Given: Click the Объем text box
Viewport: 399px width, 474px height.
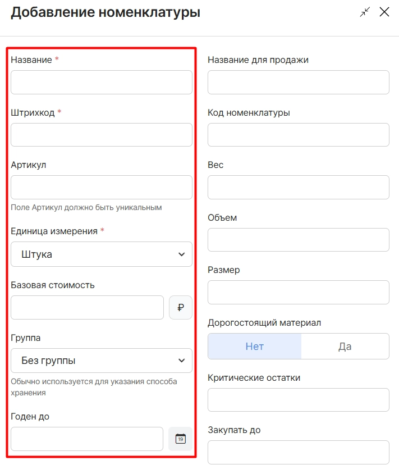Looking at the screenshot, I should point(299,240).
